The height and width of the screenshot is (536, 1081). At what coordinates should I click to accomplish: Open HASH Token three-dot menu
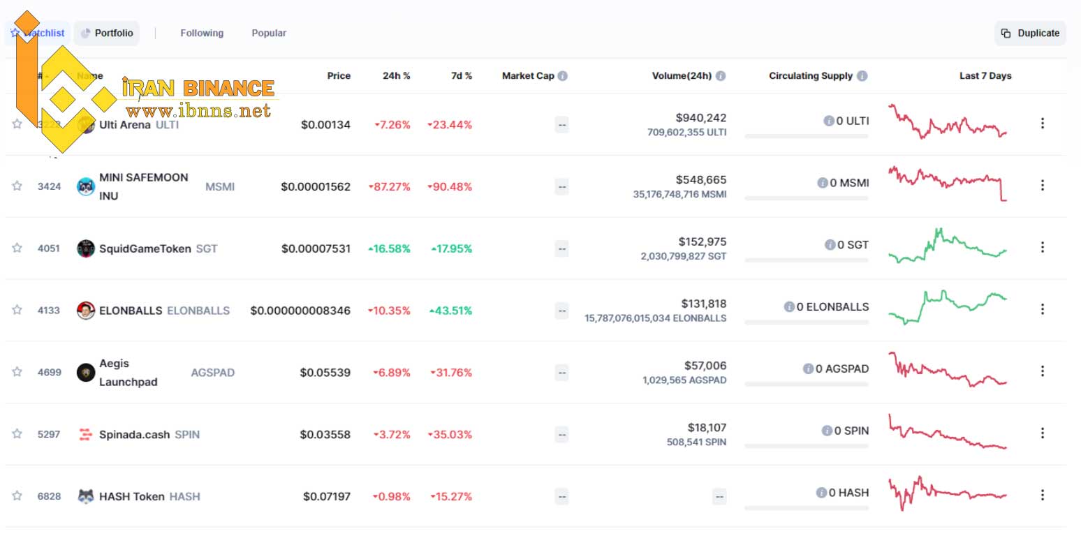[1042, 495]
